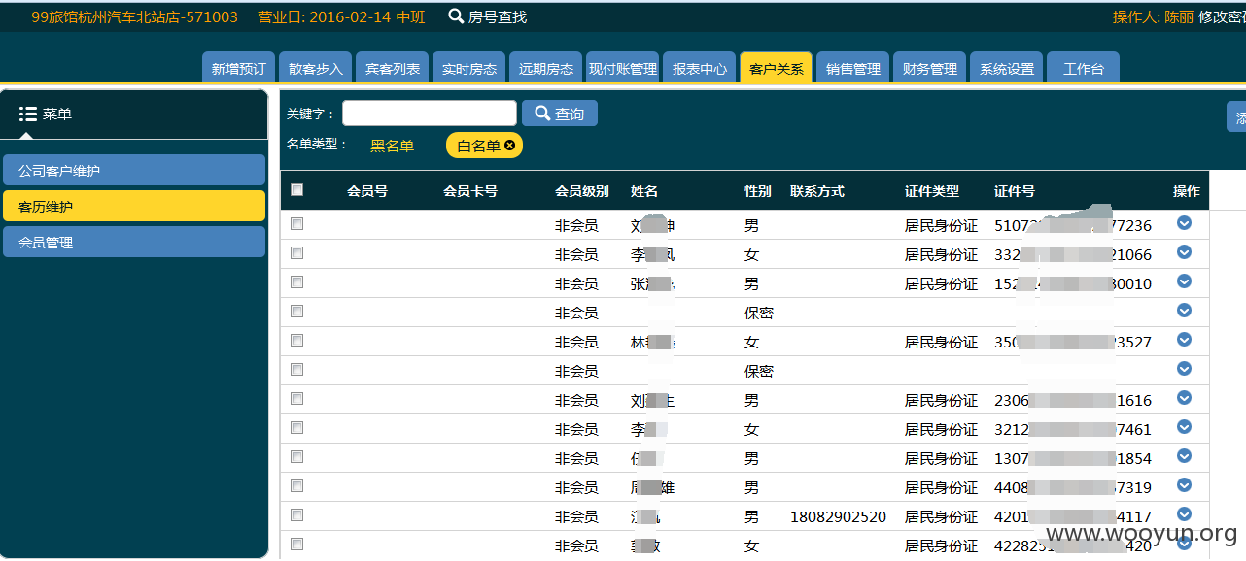Switch to the 财务管理 tab

point(930,68)
